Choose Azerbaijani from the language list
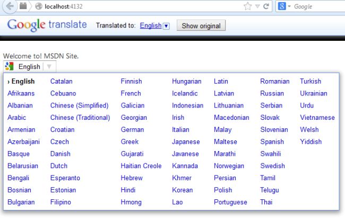Image resolution: width=345 pixels, height=220 pixels. pyautogui.click(x=23, y=142)
